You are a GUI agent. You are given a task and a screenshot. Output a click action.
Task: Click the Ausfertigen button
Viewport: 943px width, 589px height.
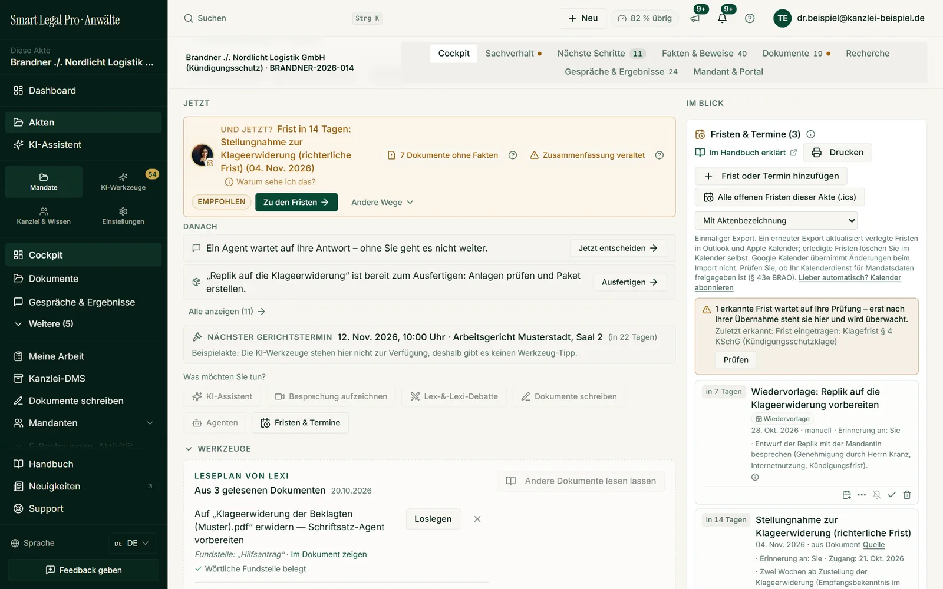630,282
